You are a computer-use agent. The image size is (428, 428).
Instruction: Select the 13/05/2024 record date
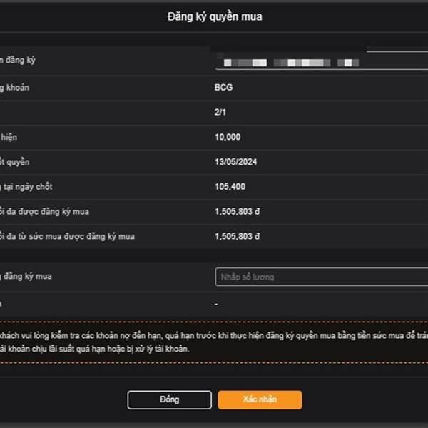pyautogui.click(x=235, y=162)
